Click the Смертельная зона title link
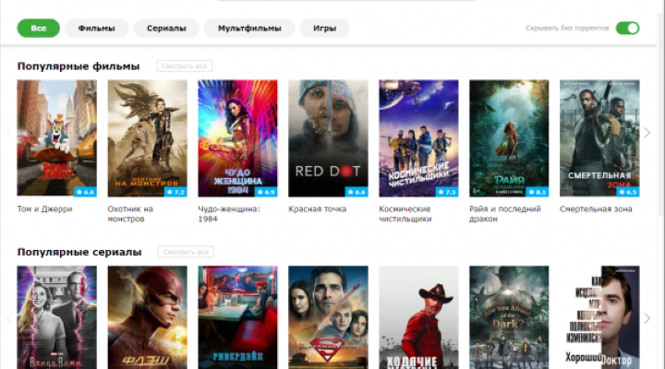Viewport: 665px width, 369px height. coord(596,208)
